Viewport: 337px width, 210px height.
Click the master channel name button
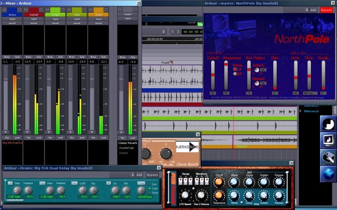[128, 14]
